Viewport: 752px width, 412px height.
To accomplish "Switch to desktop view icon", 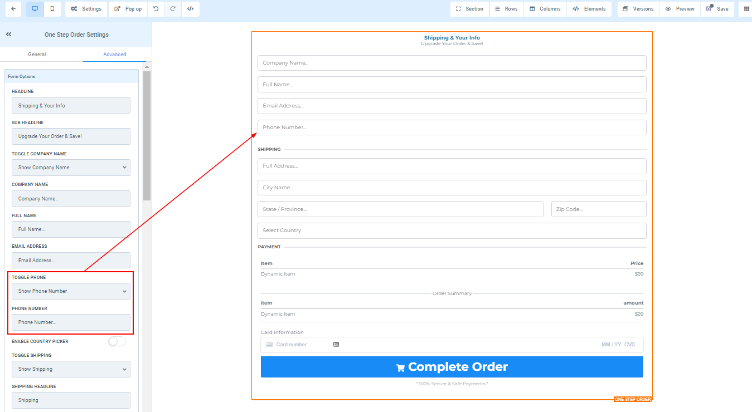I will [x=35, y=9].
